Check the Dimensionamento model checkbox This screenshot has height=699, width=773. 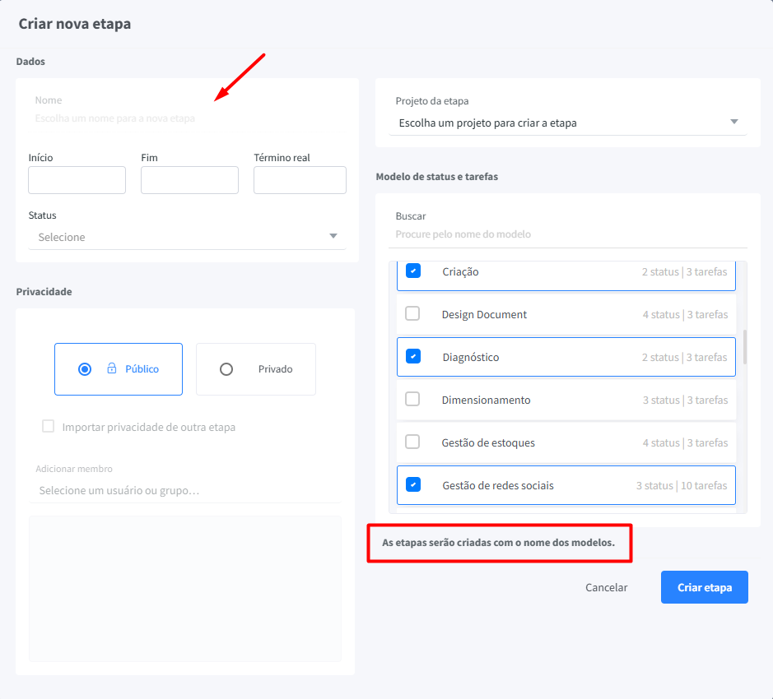coord(412,399)
